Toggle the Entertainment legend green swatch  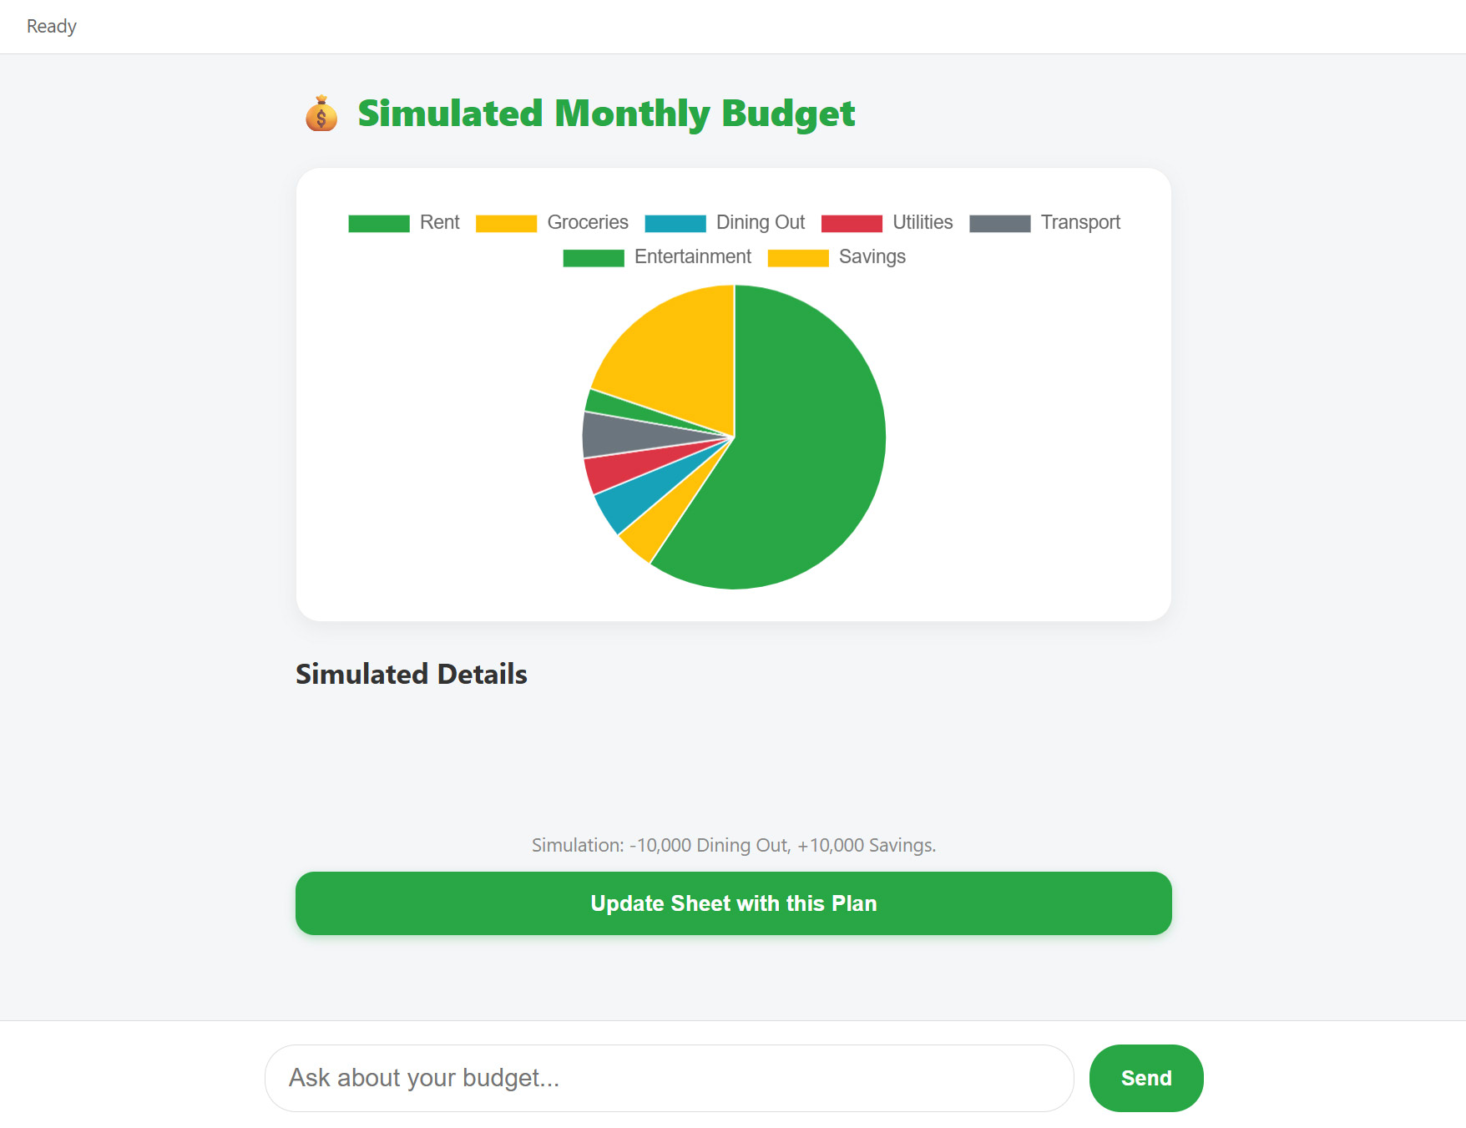coord(594,258)
